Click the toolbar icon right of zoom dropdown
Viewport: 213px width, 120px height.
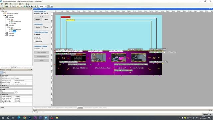49,6
